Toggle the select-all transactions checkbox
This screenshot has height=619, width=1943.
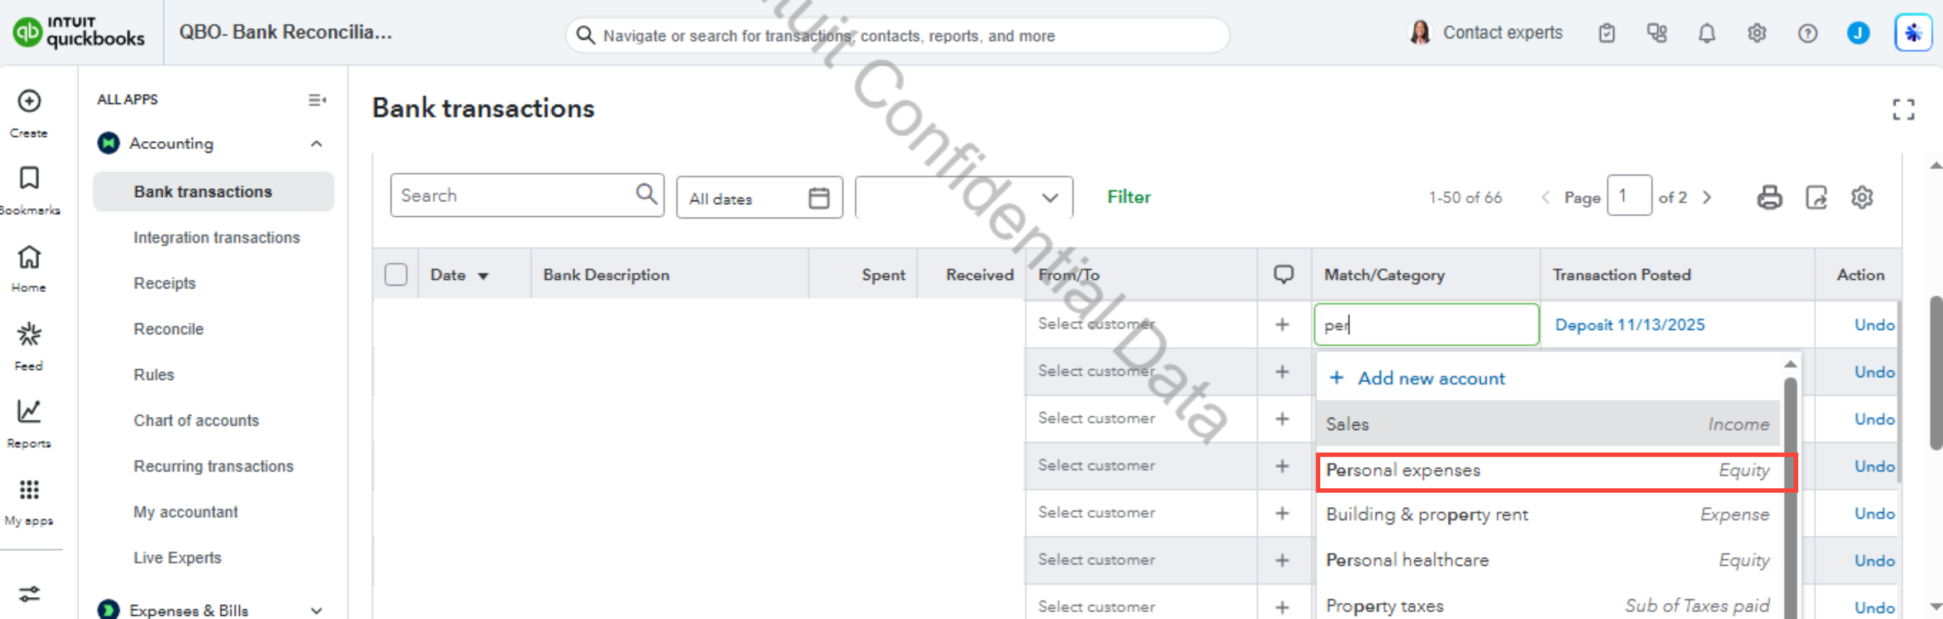(396, 274)
